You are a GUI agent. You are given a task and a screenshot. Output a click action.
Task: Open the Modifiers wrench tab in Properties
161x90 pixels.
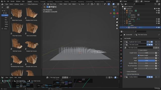pos(121,61)
